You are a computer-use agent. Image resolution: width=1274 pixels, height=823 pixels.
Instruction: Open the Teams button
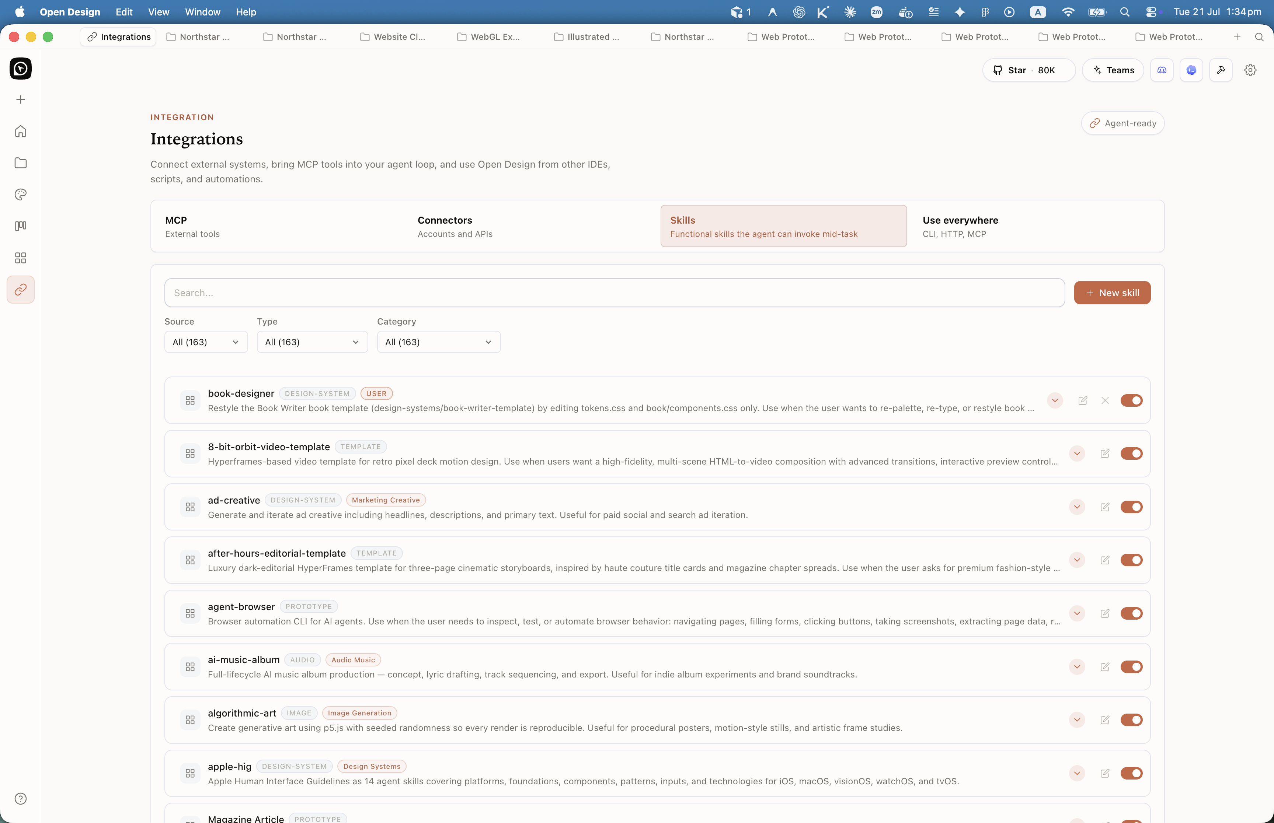pyautogui.click(x=1113, y=70)
